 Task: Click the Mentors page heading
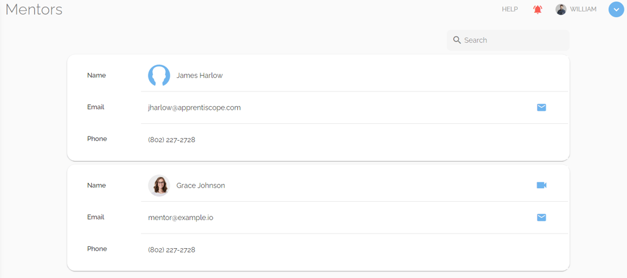(x=34, y=10)
